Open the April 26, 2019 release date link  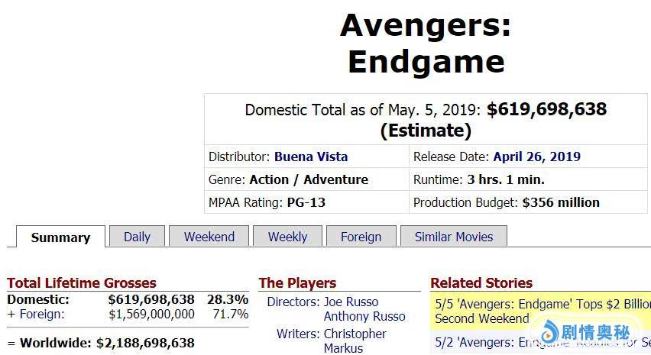(536, 157)
